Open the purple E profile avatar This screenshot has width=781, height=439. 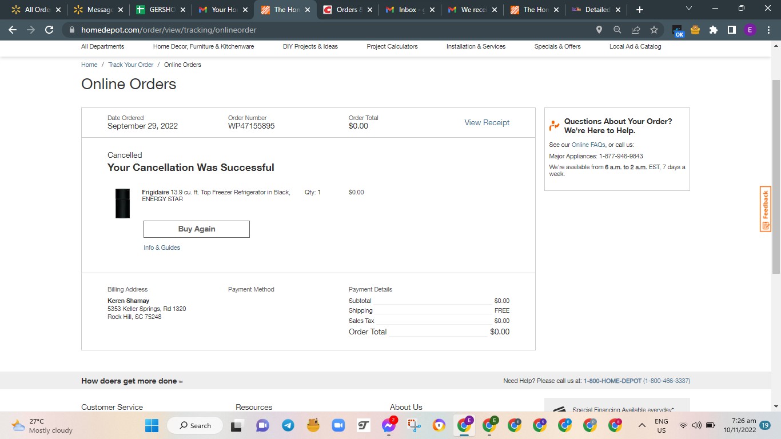750,30
